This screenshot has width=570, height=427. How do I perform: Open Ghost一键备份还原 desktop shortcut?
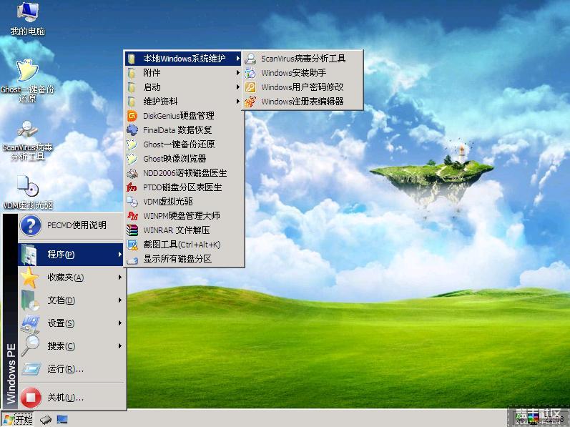coord(27,72)
